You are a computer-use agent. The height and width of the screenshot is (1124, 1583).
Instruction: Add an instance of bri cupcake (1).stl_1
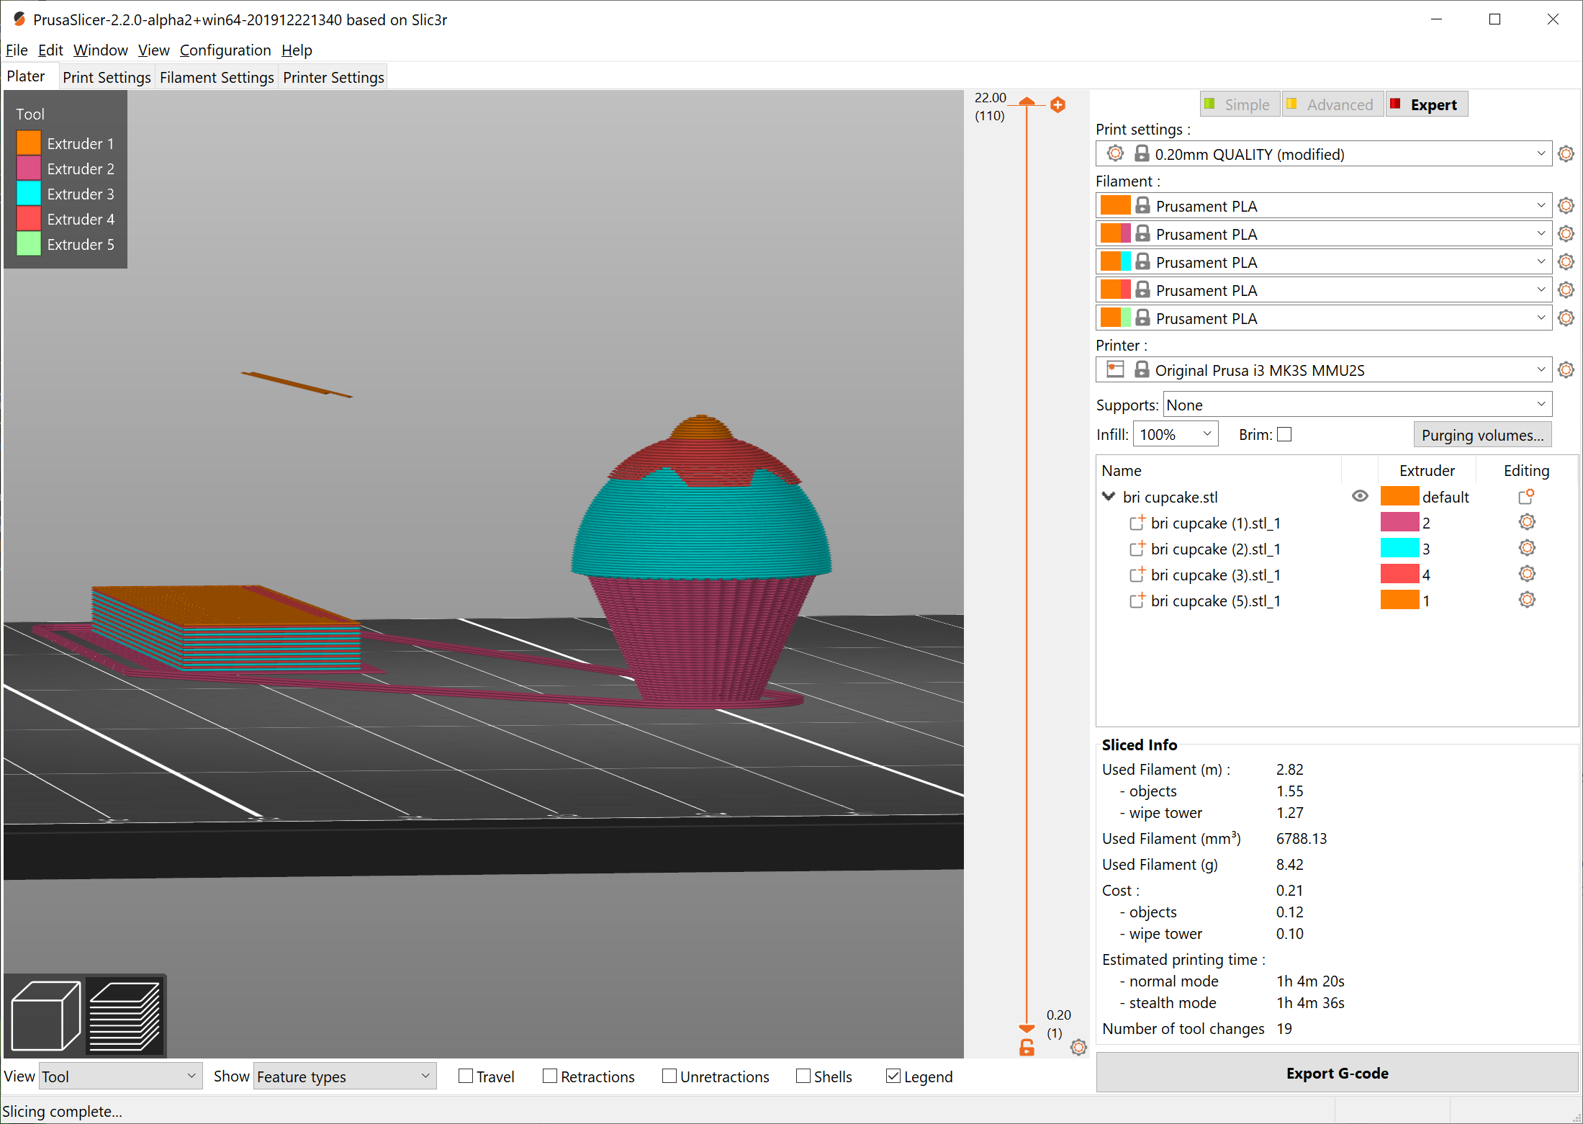(x=1137, y=523)
